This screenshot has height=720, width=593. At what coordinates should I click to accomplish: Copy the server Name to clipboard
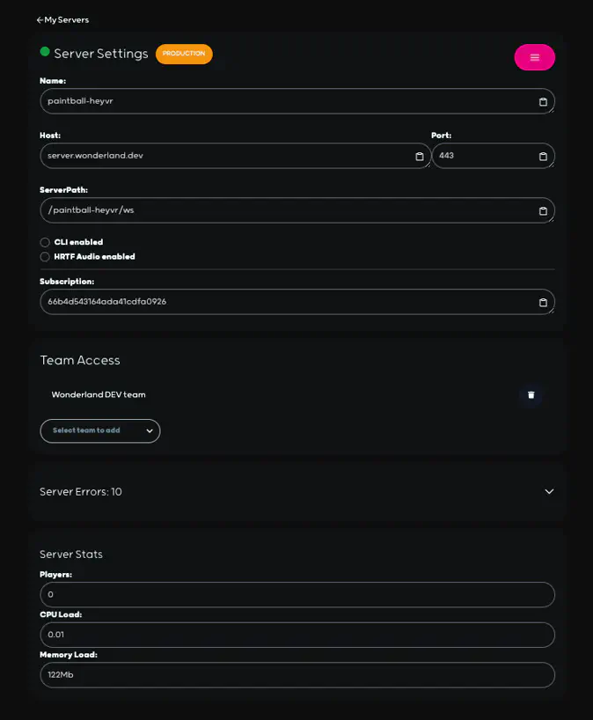(541, 100)
